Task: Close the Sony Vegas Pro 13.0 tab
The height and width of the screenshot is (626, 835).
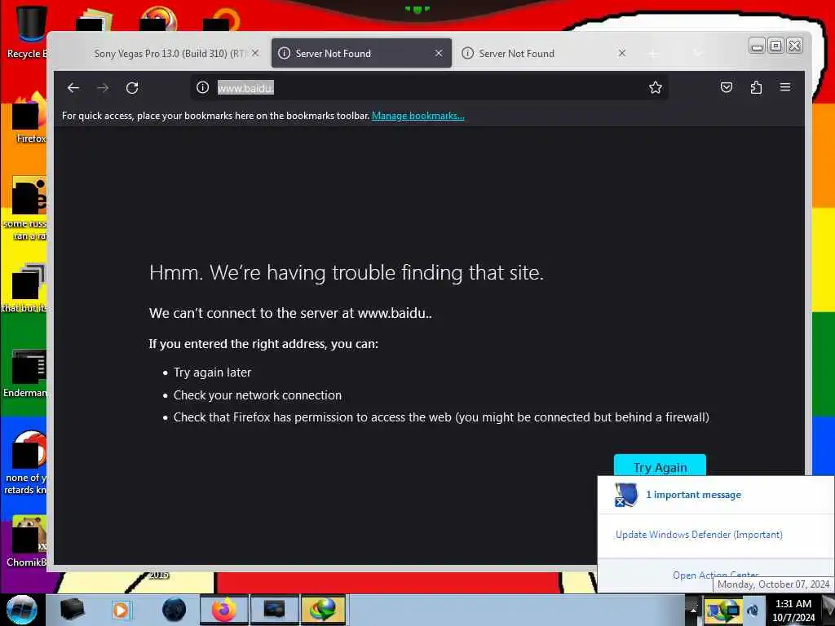Action: point(255,53)
